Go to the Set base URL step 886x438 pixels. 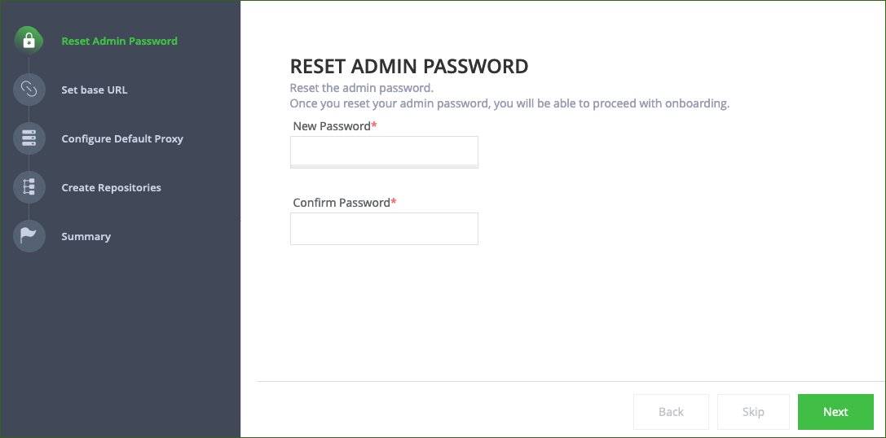click(x=95, y=90)
